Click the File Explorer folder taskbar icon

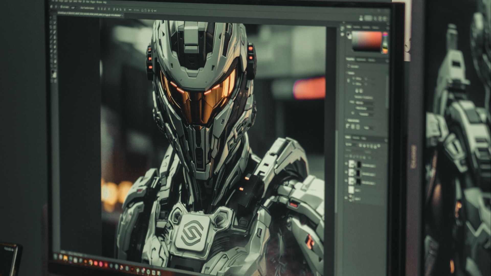[65, 258]
